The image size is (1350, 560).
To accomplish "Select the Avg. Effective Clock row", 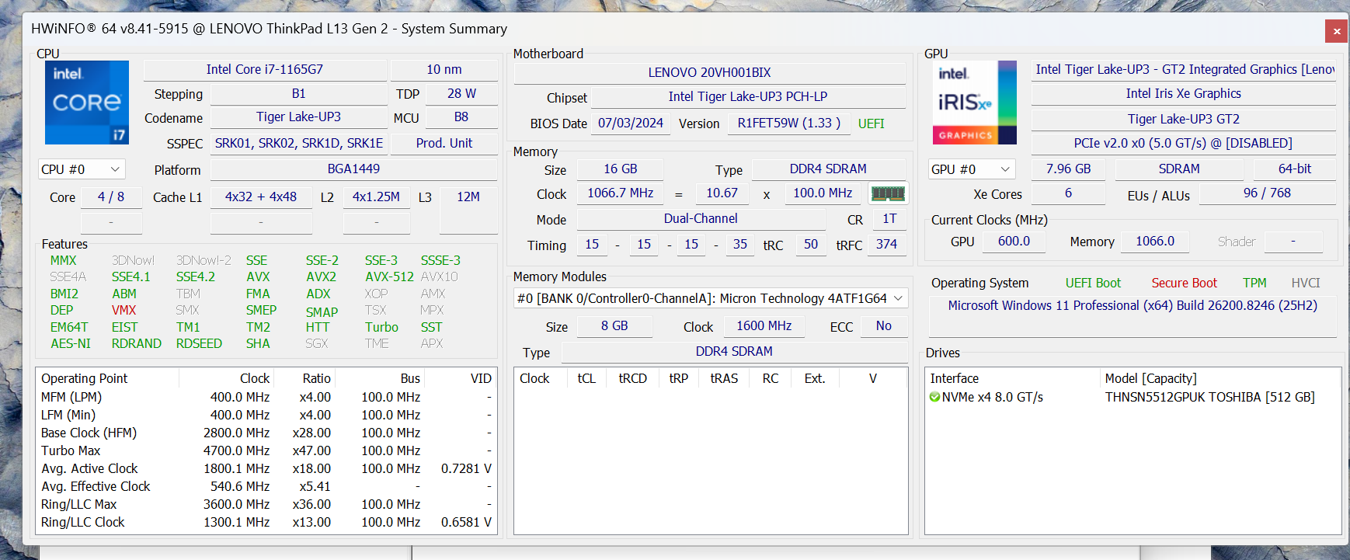I will [266, 486].
